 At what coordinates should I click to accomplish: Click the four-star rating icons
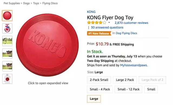tap(97, 23)
